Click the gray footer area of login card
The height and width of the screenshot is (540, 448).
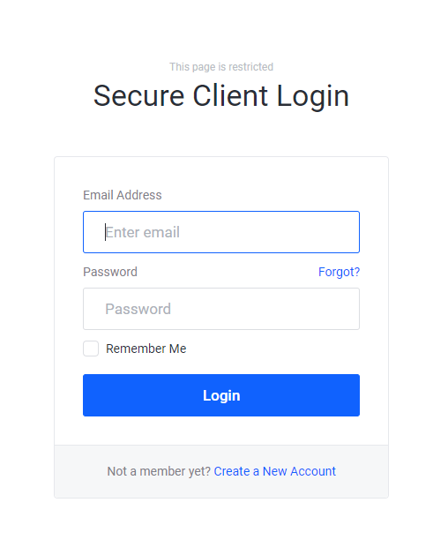click(x=221, y=471)
